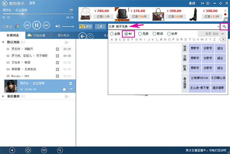Open 冬日暖心系 recommendation
The height and width of the screenshot is (154, 230).
[x=218, y=78]
